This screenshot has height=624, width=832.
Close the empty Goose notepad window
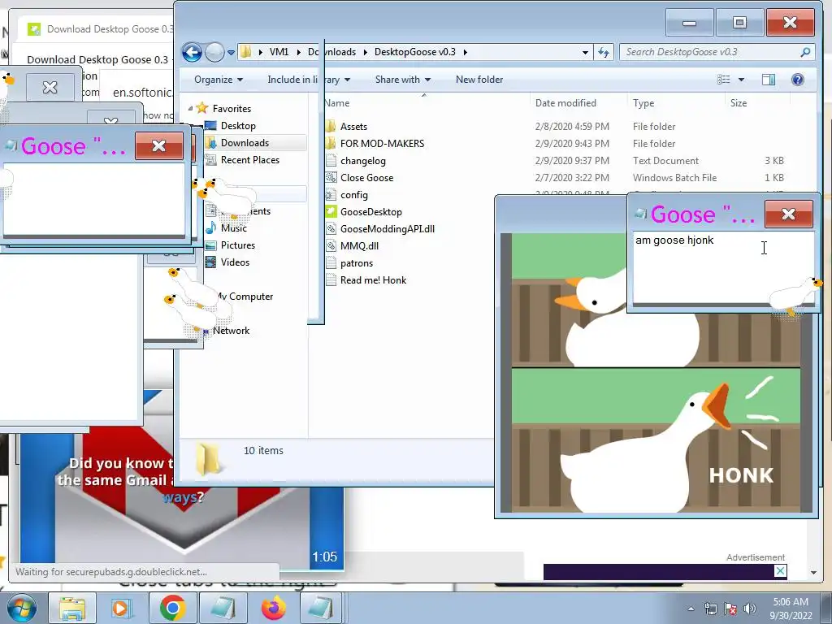(158, 146)
